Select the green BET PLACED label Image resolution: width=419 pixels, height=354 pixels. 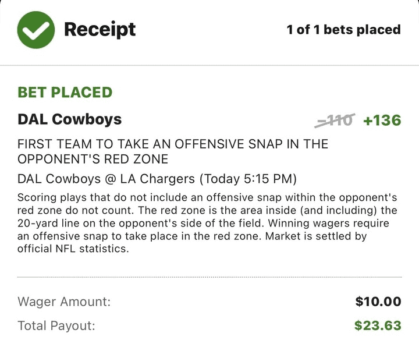pos(65,92)
